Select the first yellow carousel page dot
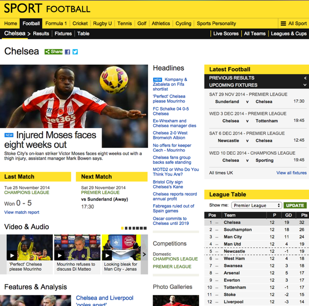This screenshot has width=309, height=306. 122,228
